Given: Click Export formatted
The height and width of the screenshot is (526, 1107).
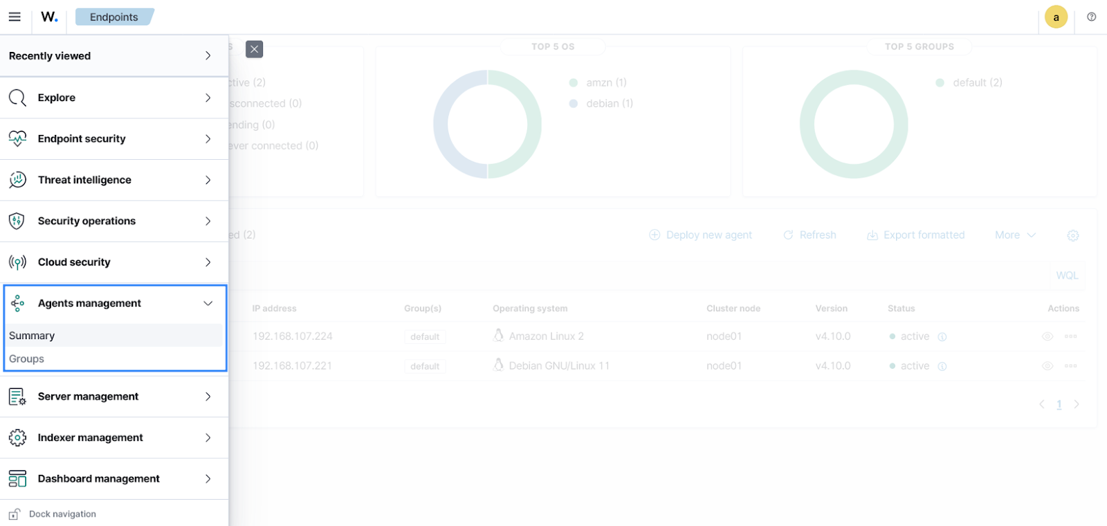Looking at the screenshot, I should click(916, 235).
